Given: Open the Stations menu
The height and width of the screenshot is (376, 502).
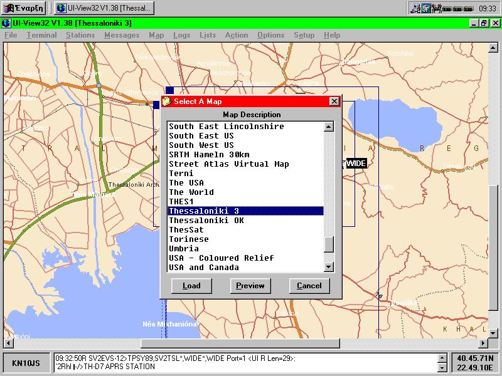Looking at the screenshot, I should point(80,35).
